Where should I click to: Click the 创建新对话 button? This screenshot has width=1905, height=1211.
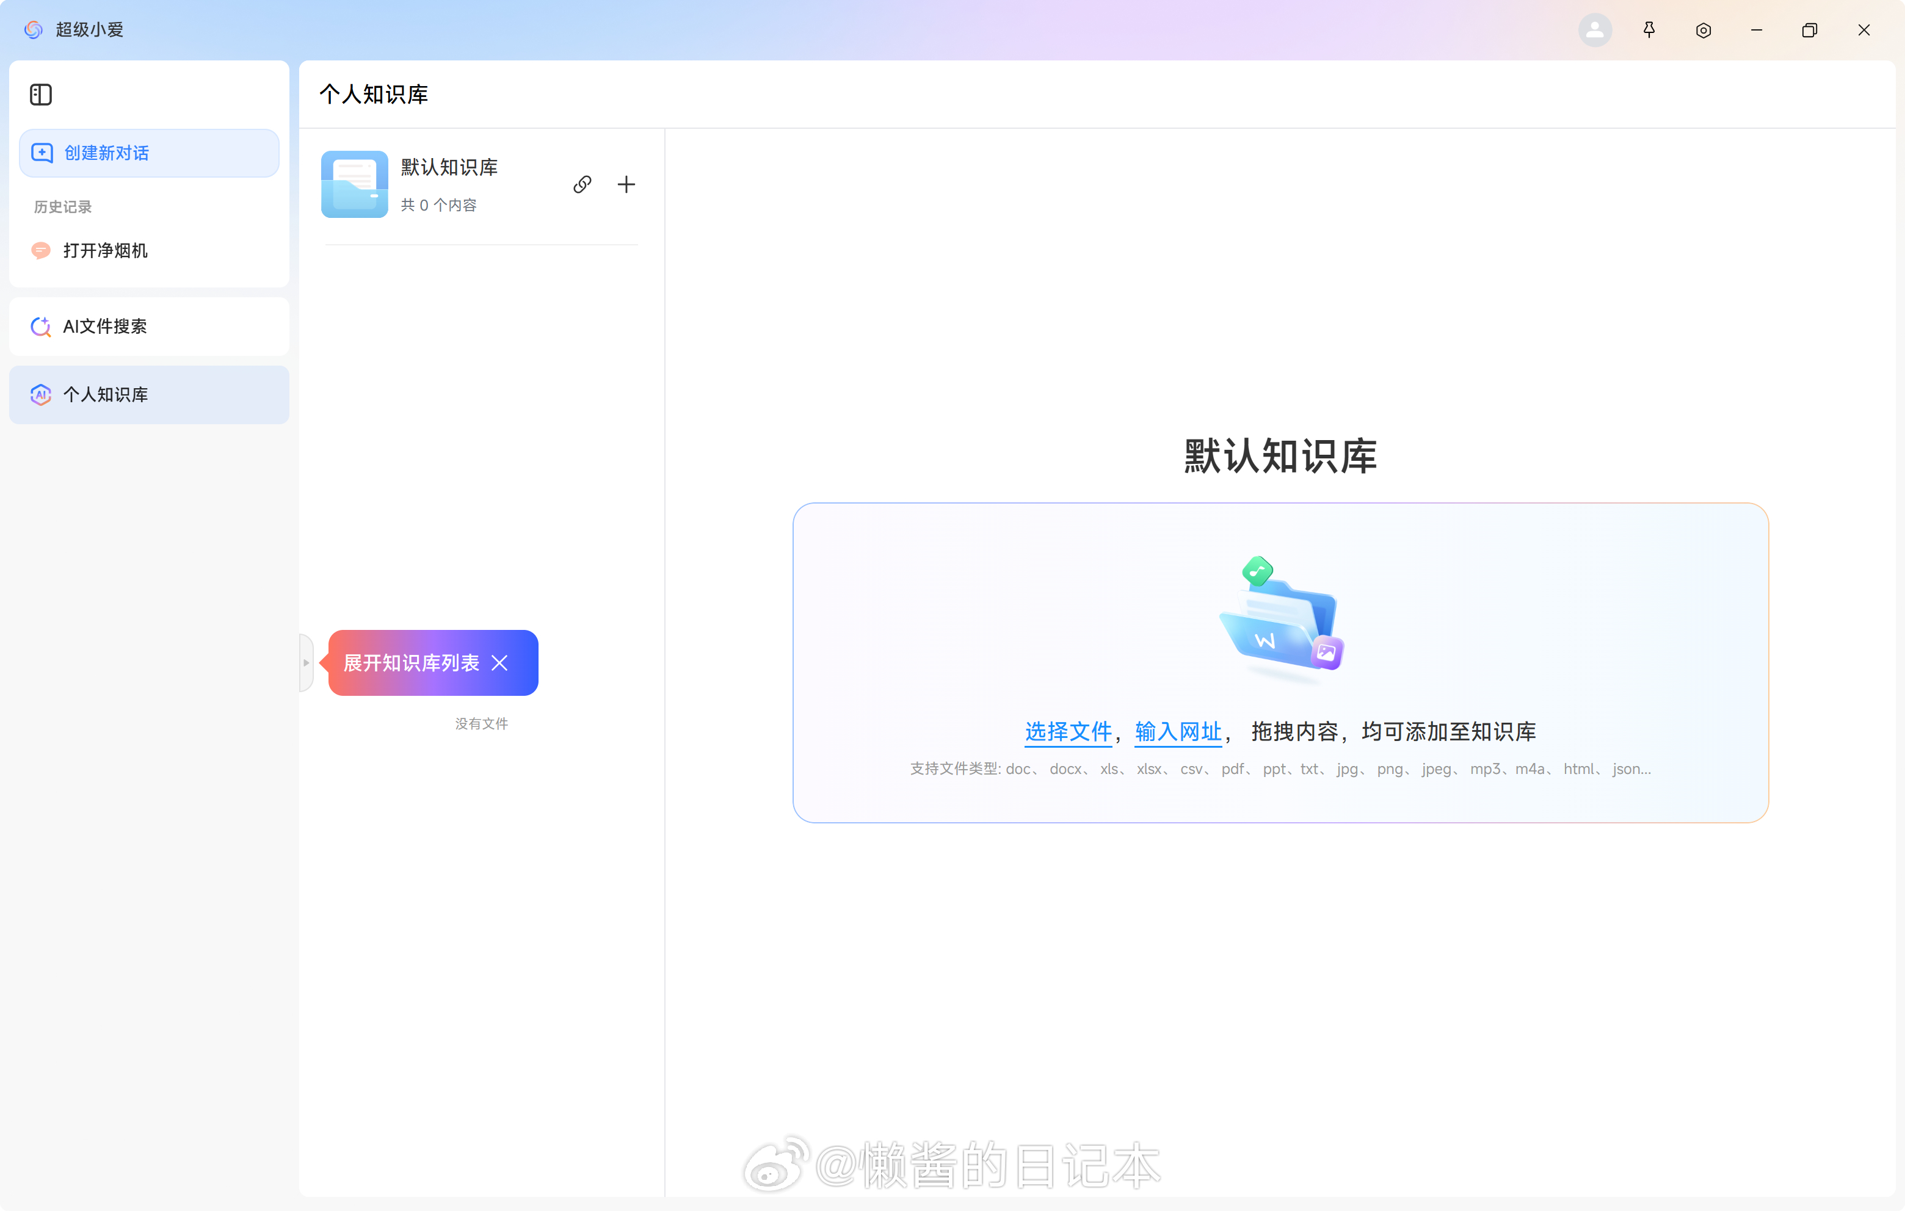[x=149, y=153]
